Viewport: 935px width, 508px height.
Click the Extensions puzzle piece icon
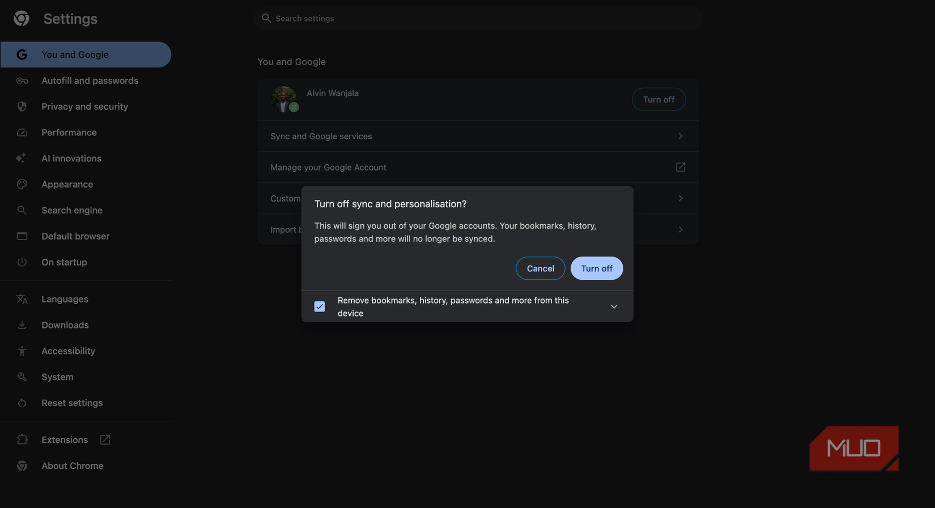point(22,440)
